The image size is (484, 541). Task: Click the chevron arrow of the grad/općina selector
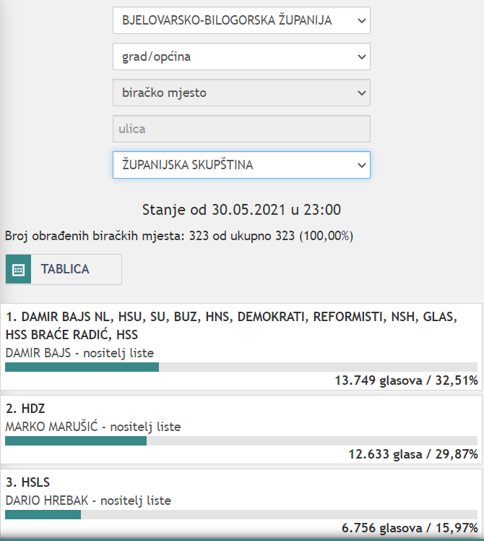(362, 57)
